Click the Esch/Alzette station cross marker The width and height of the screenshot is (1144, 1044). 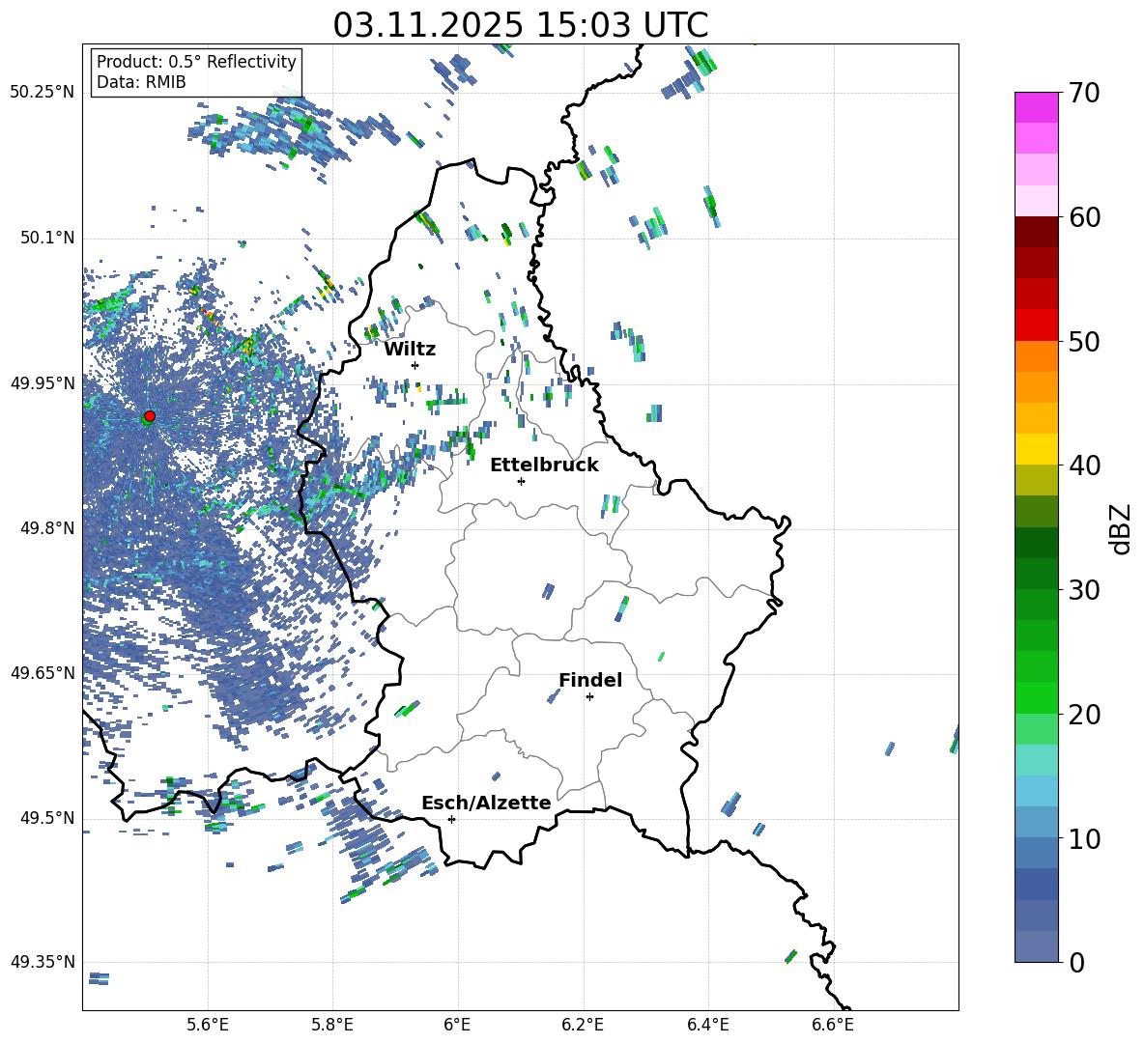click(451, 819)
